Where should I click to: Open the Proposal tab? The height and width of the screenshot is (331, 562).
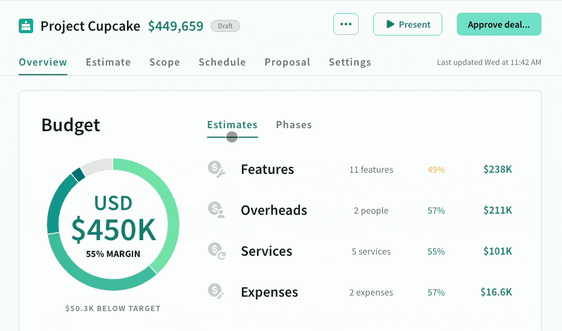coord(288,62)
